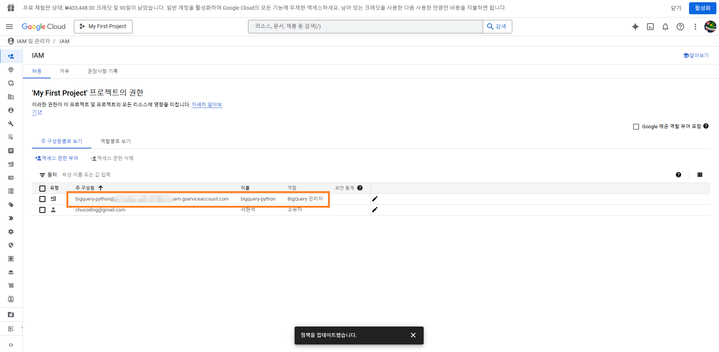Viewport: 719px width, 352px height.
Task: Open the gear settings icon in sidebar
Action: tap(11, 232)
